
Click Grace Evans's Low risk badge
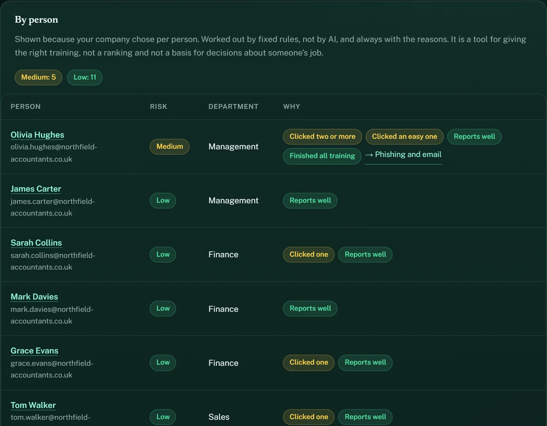point(163,362)
